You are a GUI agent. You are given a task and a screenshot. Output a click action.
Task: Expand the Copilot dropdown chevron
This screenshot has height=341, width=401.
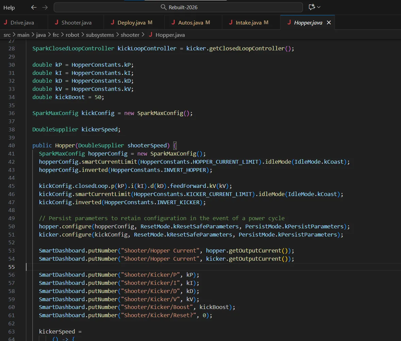[x=319, y=7]
